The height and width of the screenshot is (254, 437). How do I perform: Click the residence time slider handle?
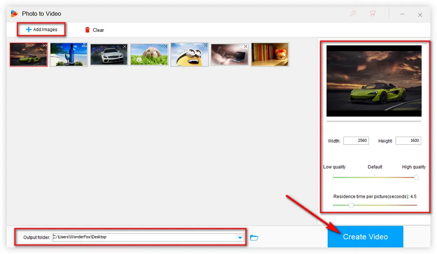point(351,205)
